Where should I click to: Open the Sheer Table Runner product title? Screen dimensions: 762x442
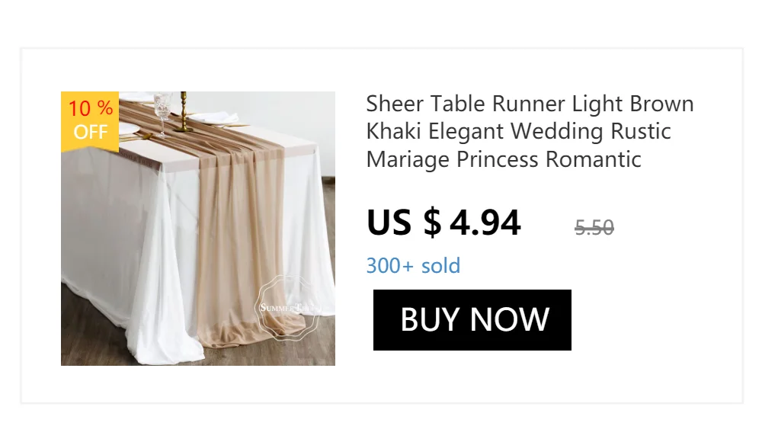pos(530,104)
